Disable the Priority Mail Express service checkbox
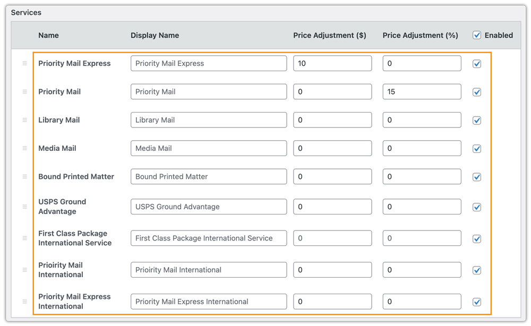This screenshot has width=531, height=326. click(x=477, y=64)
